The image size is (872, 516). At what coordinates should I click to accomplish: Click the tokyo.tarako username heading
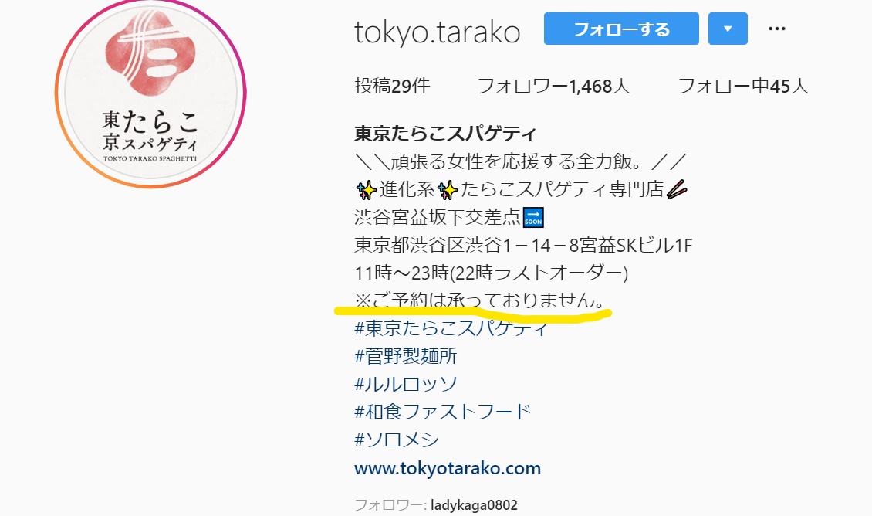(x=437, y=32)
